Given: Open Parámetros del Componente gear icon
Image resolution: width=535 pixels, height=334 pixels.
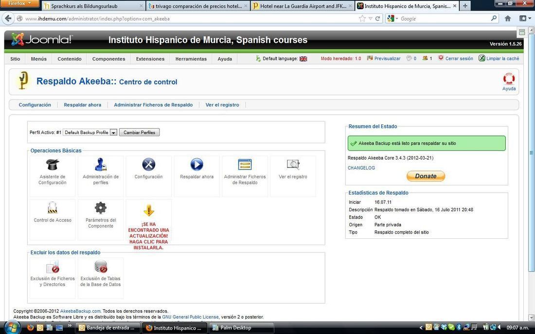Looking at the screenshot, I should click(x=101, y=208).
